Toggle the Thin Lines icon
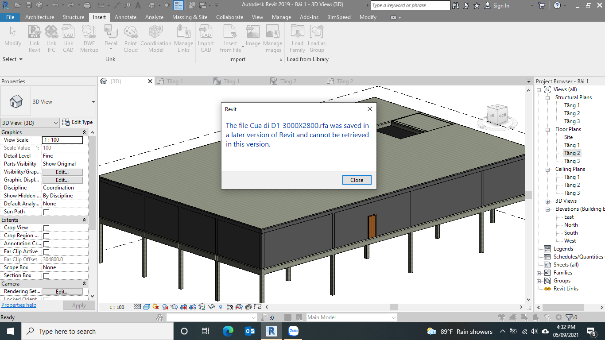The image size is (605, 340). [178, 5]
